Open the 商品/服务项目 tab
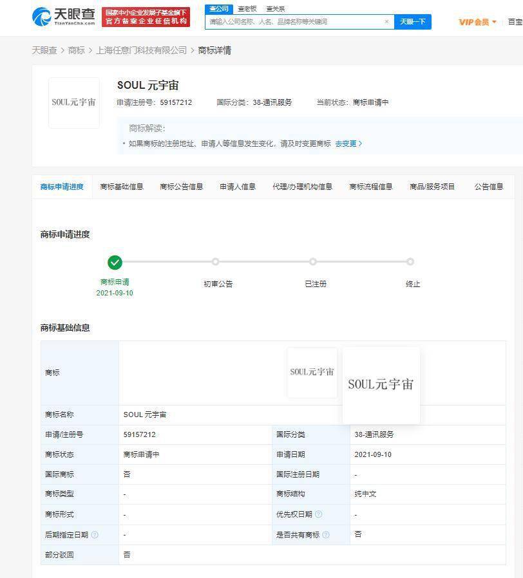Screen dimensions: 523x578 pyautogui.click(x=432, y=187)
